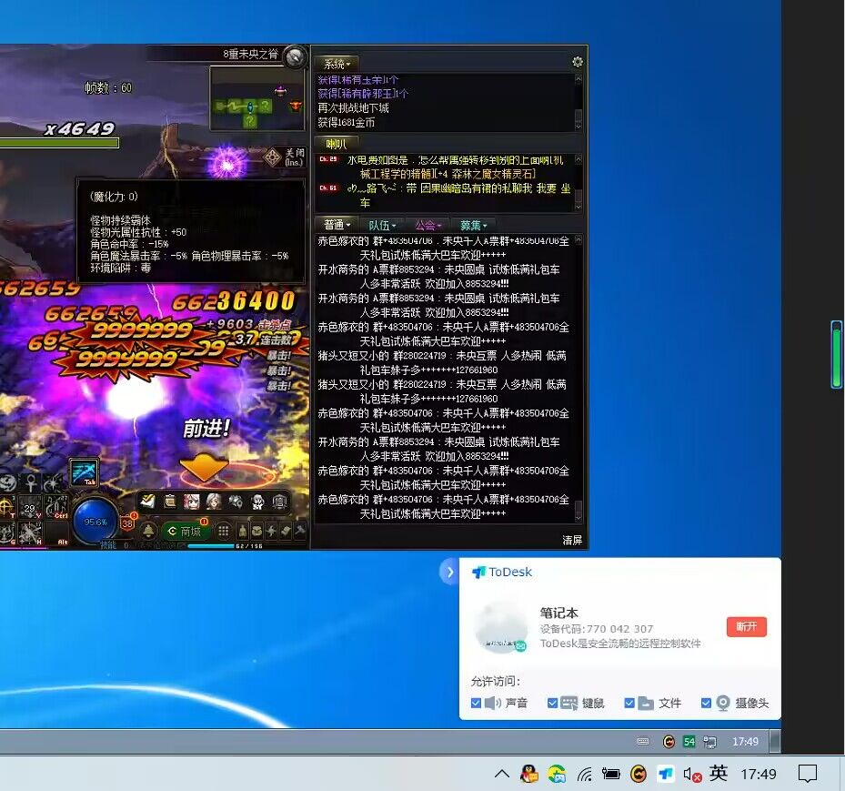The image size is (845, 791).
Task: Expand the 队伍 chat channel dropdown
Action: 382,225
